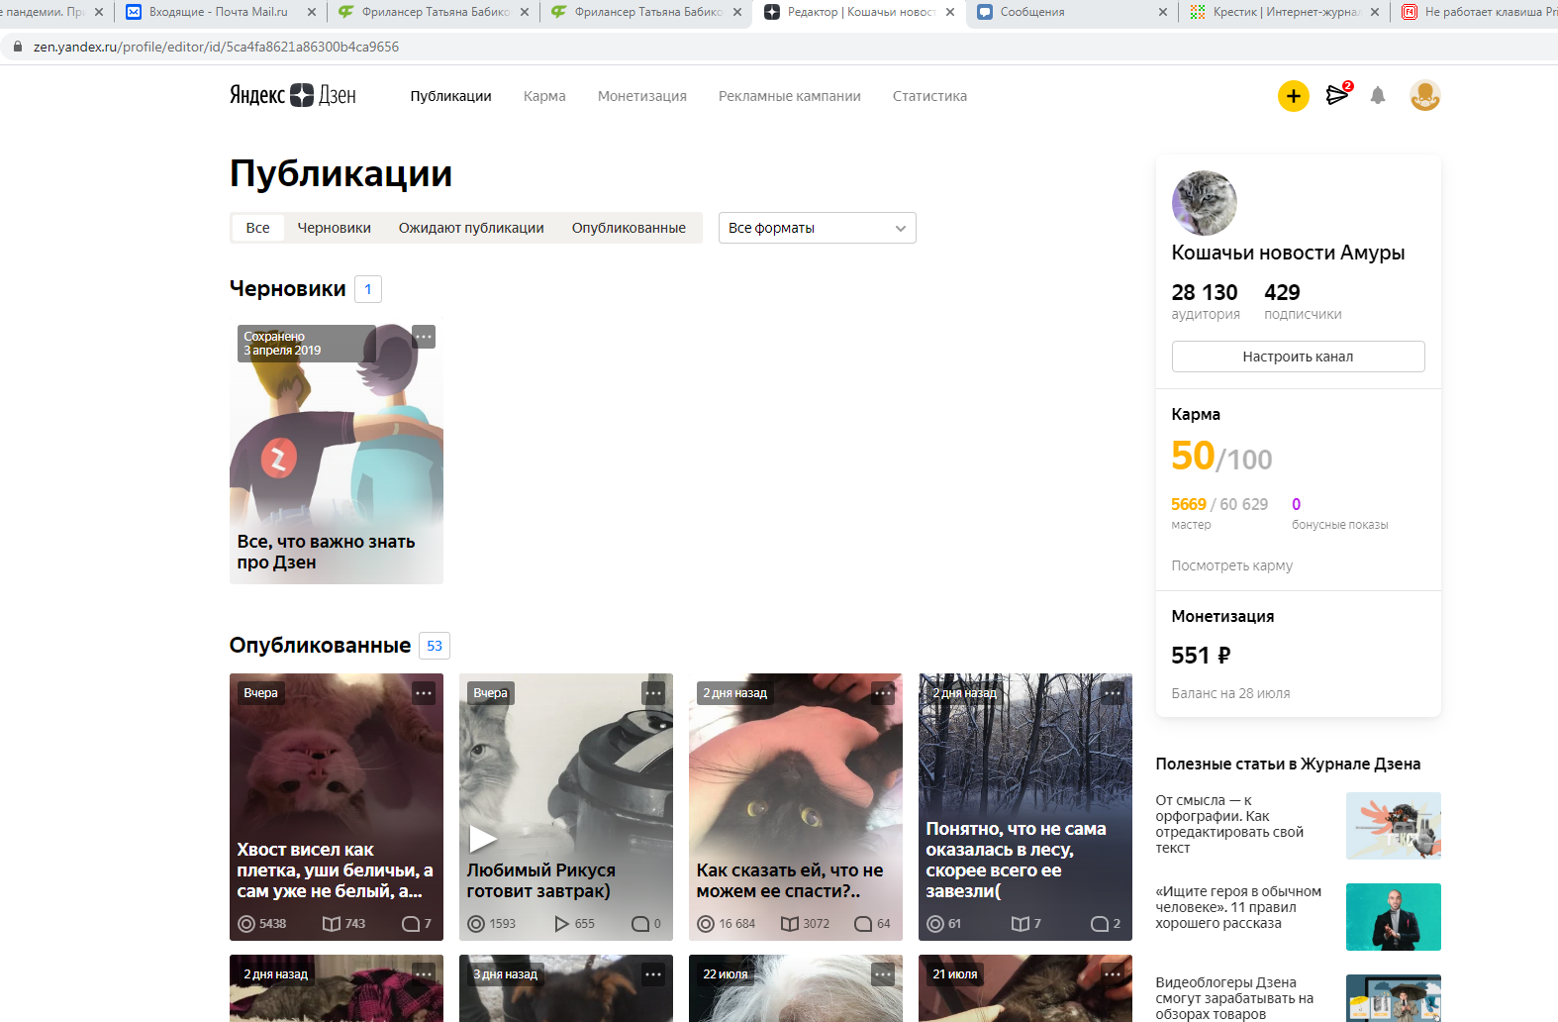Click the Посмотреть карму link
Screen dimensions: 1558x1022
coord(1231,565)
